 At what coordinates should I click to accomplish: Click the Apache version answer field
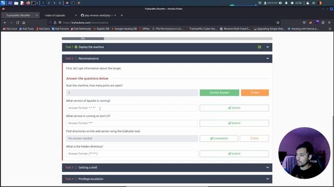pyautogui.click(x=132, y=108)
